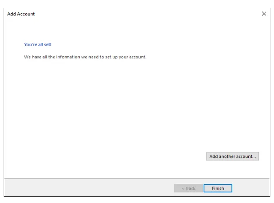
Task: Click the ellipsis in Add another account...
Action: point(254,157)
